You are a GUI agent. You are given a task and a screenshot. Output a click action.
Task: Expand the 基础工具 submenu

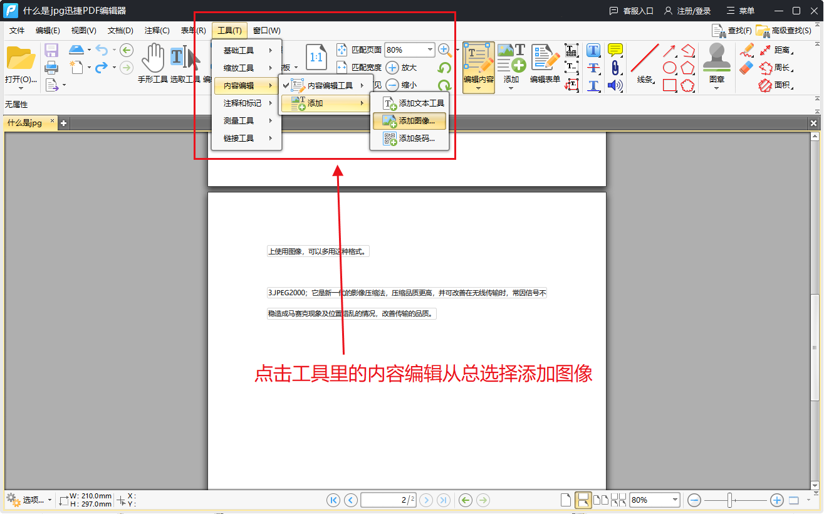[247, 50]
